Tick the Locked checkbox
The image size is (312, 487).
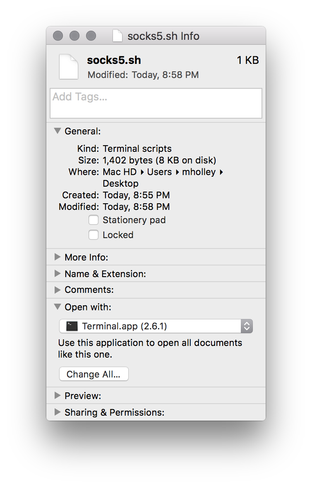pyautogui.click(x=94, y=235)
